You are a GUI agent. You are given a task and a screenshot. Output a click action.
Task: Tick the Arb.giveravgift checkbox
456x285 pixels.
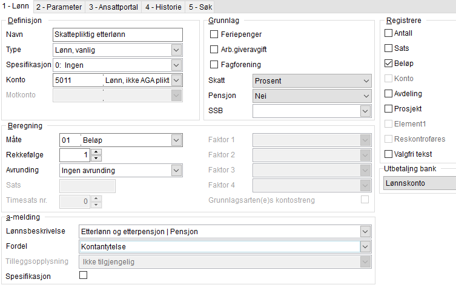[214, 49]
